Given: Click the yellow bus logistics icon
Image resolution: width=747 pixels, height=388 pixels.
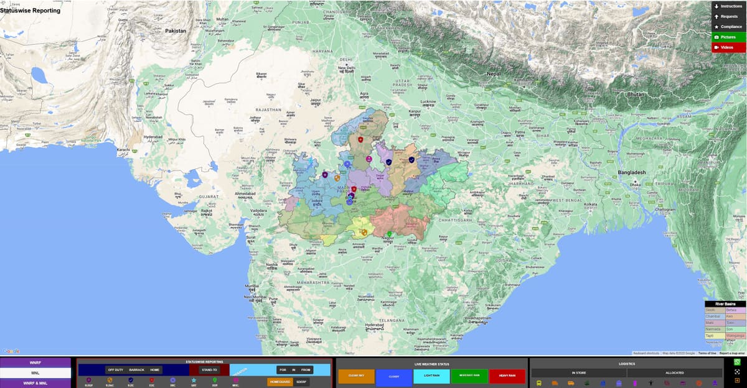Looking at the screenshot, I should click(x=539, y=383).
